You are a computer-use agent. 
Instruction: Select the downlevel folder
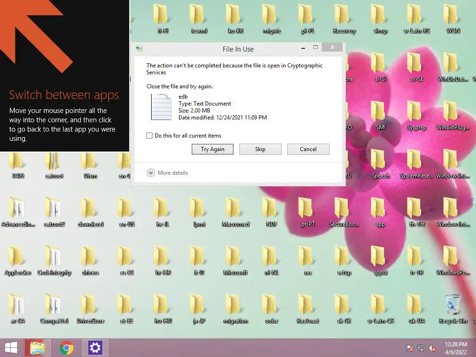pos(90,212)
